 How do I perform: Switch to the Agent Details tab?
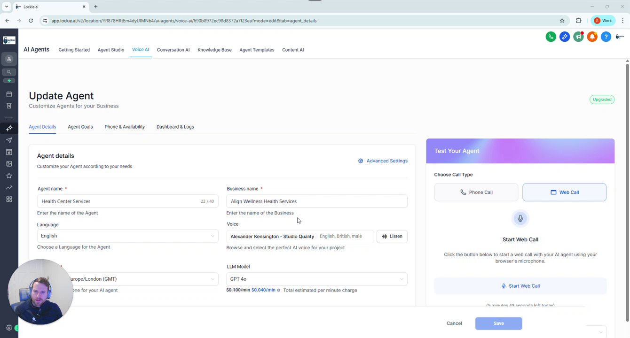[x=42, y=127]
